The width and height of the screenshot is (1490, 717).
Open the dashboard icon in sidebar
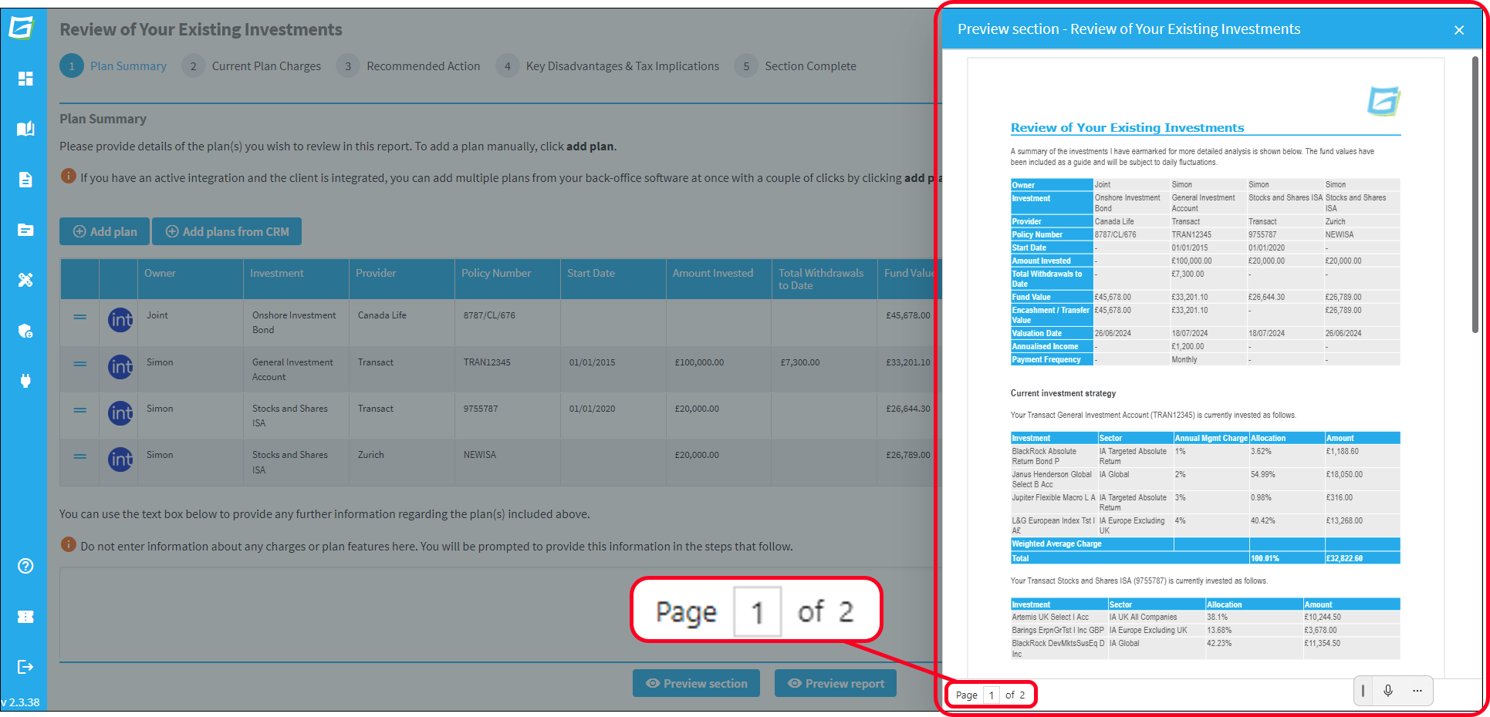tap(25, 79)
